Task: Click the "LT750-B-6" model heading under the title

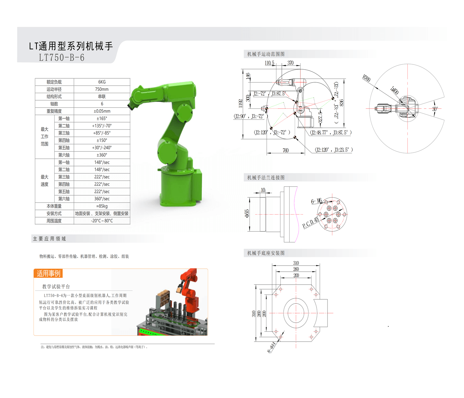Action: coord(62,58)
